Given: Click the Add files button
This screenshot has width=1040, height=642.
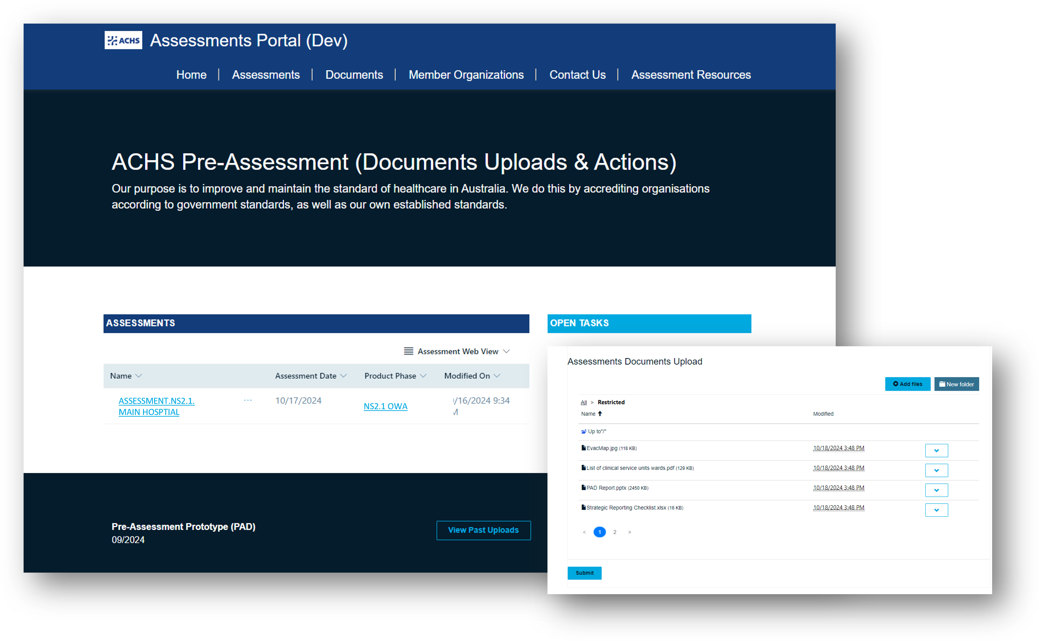Looking at the screenshot, I should pos(908,384).
